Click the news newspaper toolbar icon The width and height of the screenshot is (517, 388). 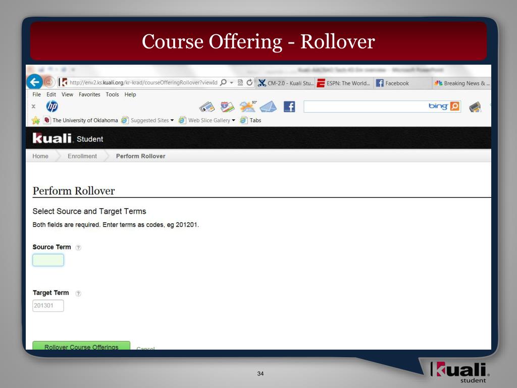207,107
